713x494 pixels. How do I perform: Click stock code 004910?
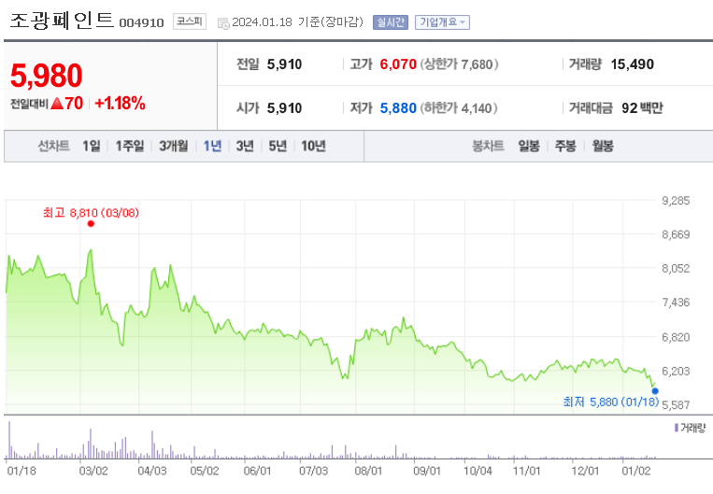[141, 22]
